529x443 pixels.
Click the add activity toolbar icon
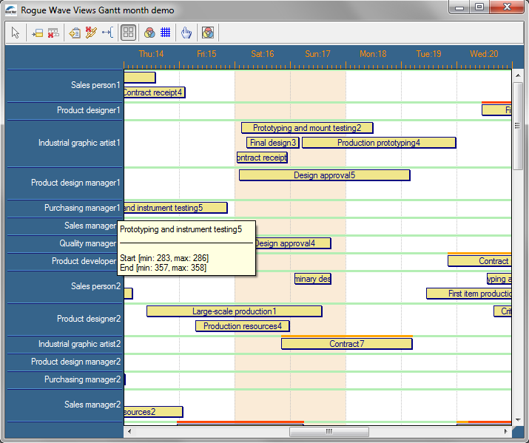click(75, 33)
